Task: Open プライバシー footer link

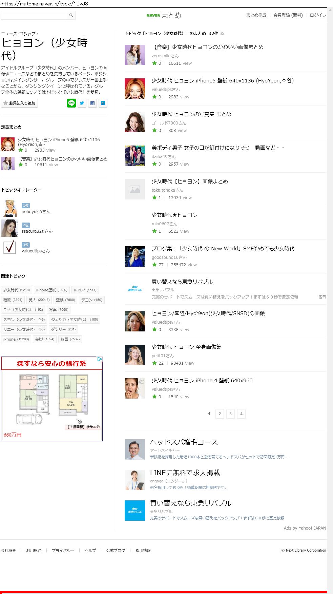Action: [x=63, y=551]
